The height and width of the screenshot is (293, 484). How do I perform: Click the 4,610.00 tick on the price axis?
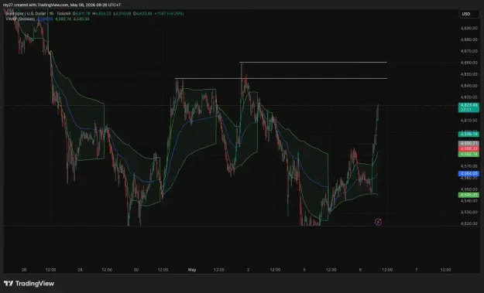pyautogui.click(x=469, y=121)
